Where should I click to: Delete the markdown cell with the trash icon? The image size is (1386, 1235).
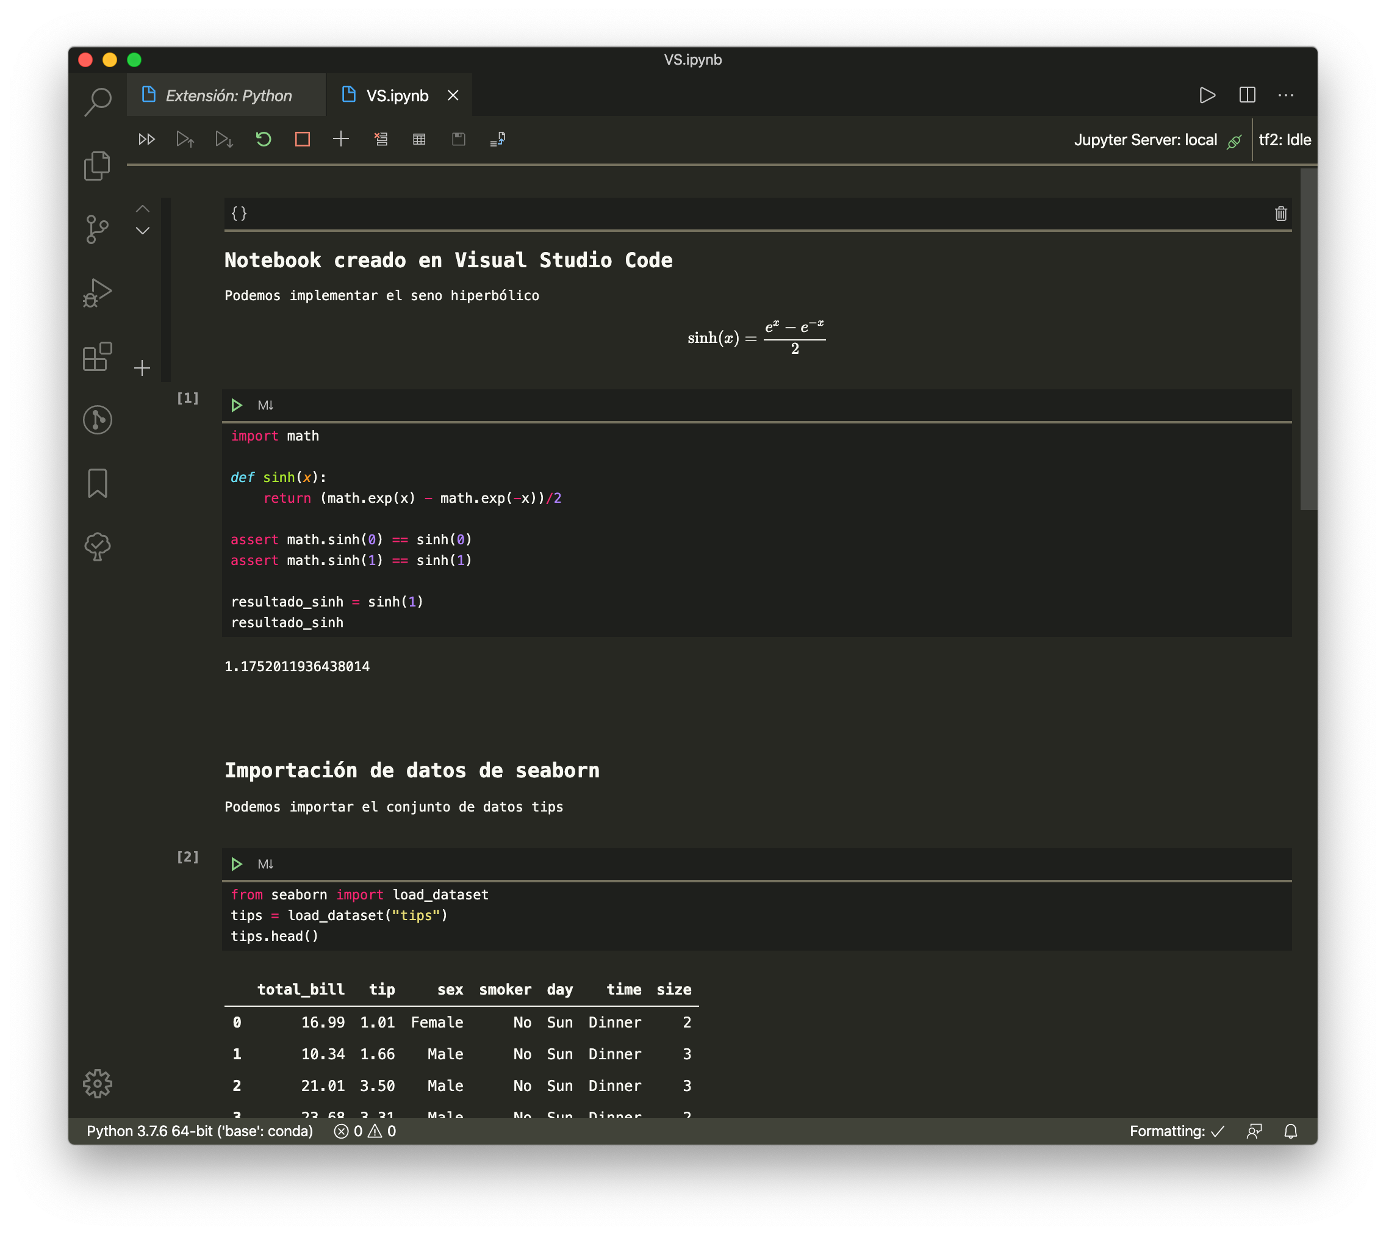[x=1280, y=214]
